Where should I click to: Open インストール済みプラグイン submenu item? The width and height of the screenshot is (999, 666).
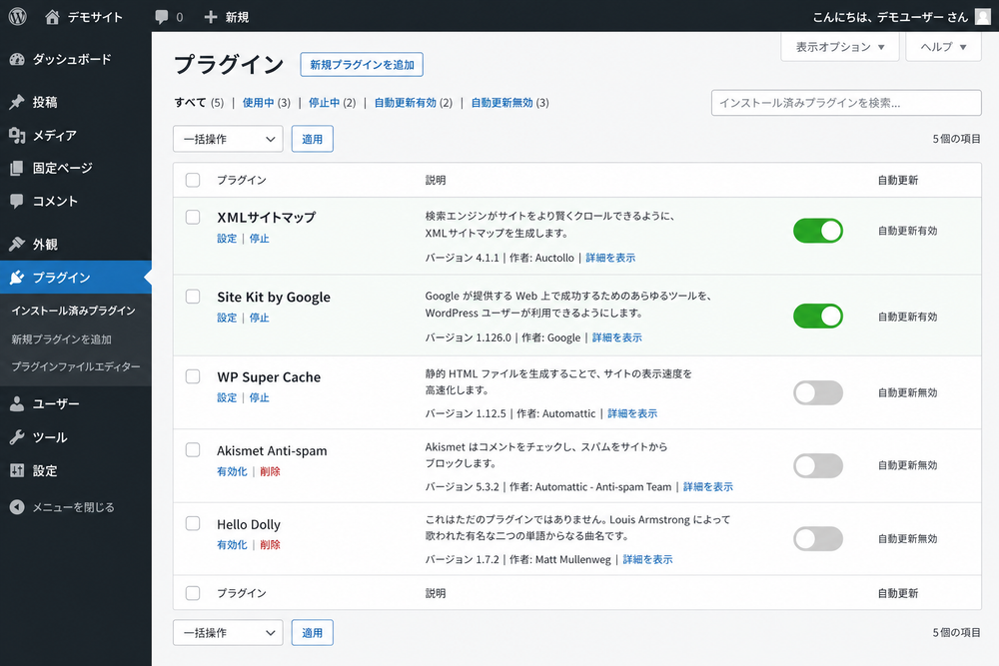(x=73, y=311)
